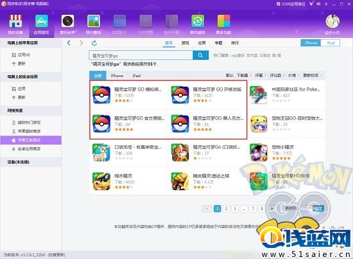This screenshot has height=259, width=353.
Task: Open the My Device store icon
Action: pos(15,21)
